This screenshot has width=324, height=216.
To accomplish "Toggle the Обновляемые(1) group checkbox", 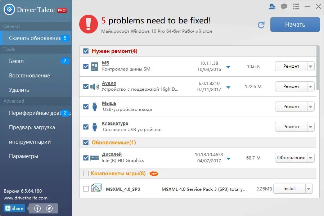I will click(86, 143).
